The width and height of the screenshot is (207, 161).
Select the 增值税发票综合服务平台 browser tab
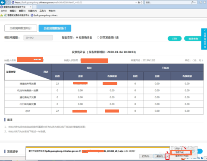(x=16, y=7)
